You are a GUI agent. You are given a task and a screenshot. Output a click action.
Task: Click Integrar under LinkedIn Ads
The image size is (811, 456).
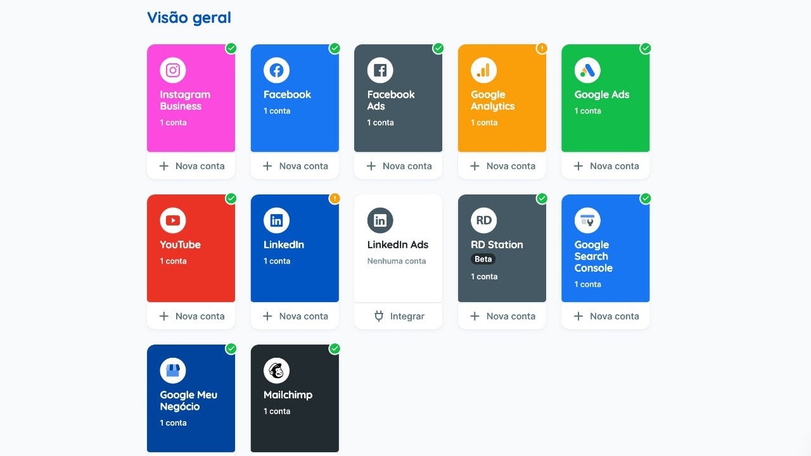[398, 315]
